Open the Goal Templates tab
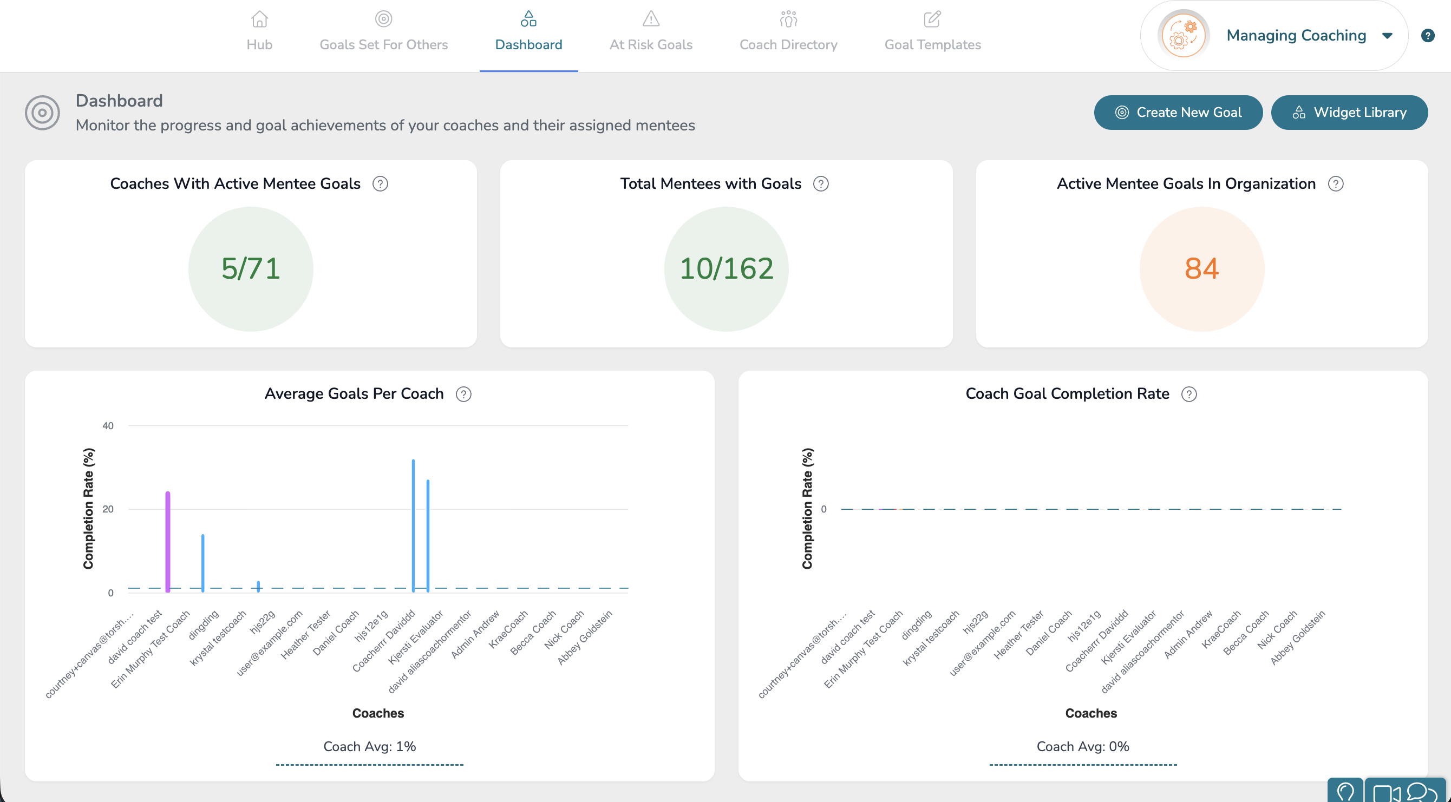The width and height of the screenshot is (1451, 802). coord(932,31)
